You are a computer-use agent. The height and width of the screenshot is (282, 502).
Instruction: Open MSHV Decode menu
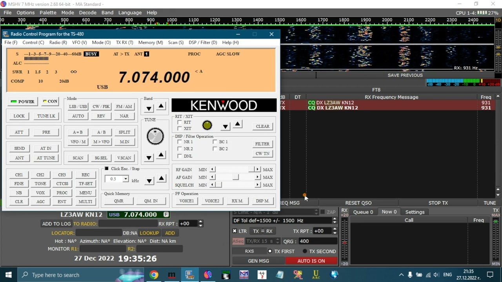(87, 13)
